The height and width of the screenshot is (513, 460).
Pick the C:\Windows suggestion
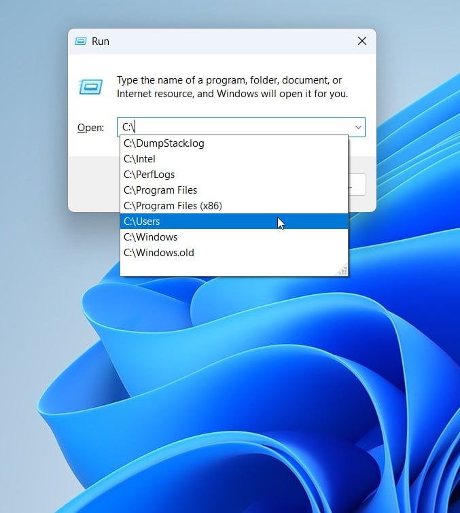tap(234, 237)
